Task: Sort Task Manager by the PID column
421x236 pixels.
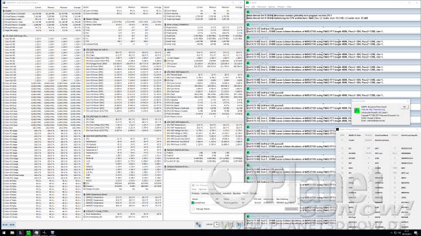Action: [x=217, y=199]
